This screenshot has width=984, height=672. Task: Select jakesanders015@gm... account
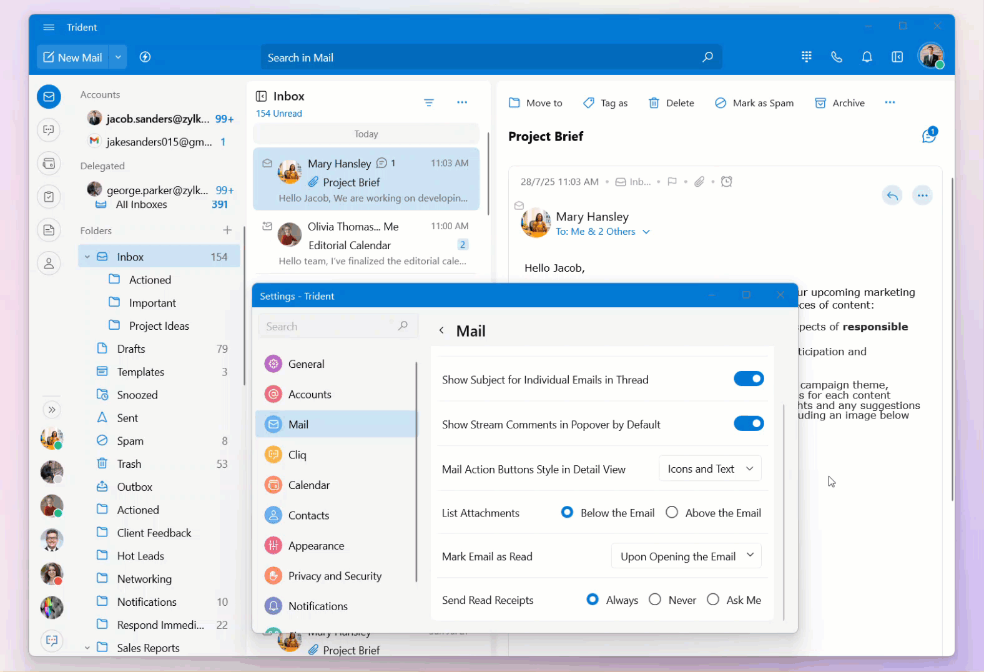coord(158,142)
